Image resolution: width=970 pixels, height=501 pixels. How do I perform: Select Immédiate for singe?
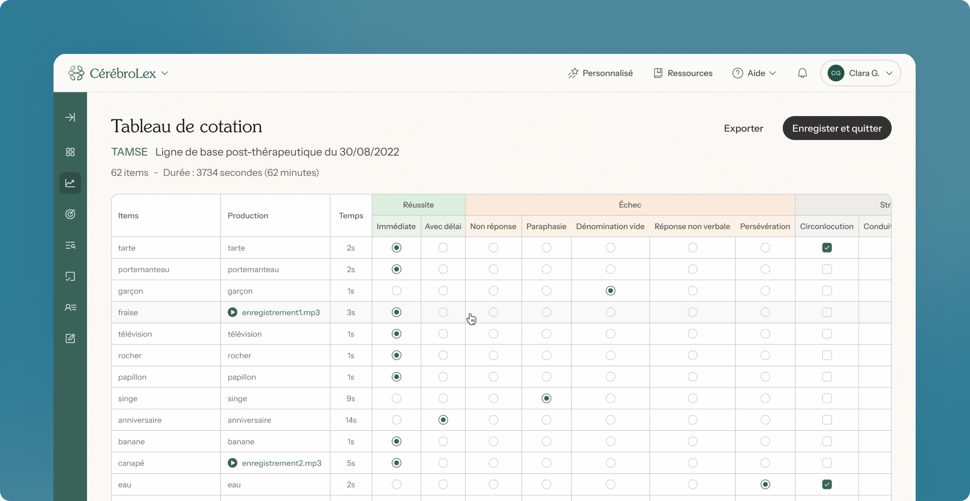[x=396, y=398]
